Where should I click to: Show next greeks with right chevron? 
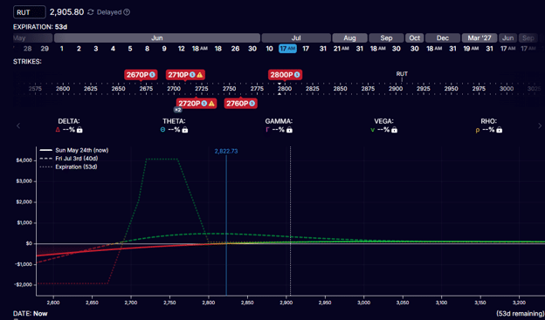click(x=540, y=126)
